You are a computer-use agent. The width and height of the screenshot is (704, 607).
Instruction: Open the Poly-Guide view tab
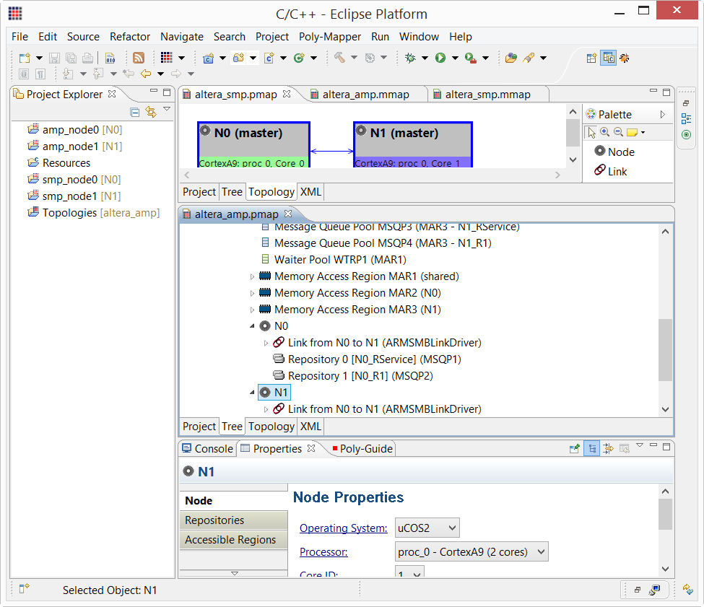point(362,449)
